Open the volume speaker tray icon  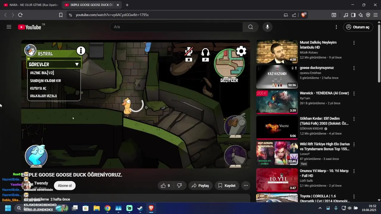349,208
